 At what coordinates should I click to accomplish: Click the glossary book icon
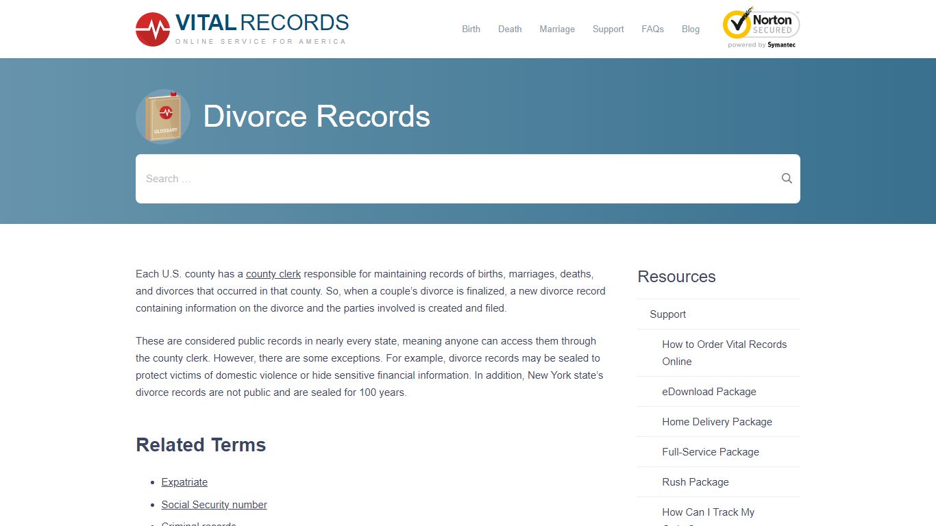click(x=163, y=116)
